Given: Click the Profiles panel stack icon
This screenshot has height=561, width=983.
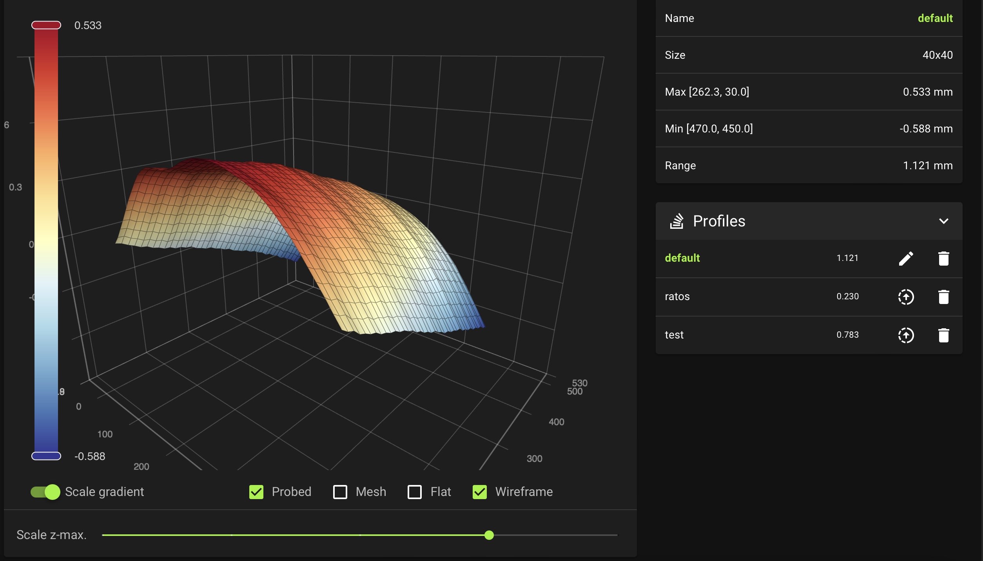Looking at the screenshot, I should point(676,221).
